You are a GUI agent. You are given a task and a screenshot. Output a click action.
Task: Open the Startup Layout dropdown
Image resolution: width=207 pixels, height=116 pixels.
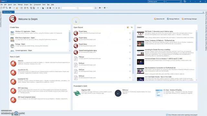tap(157, 1)
